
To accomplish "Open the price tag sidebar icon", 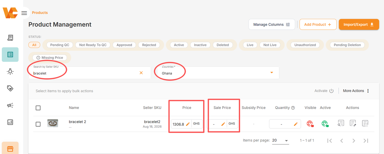I will point(10,88).
